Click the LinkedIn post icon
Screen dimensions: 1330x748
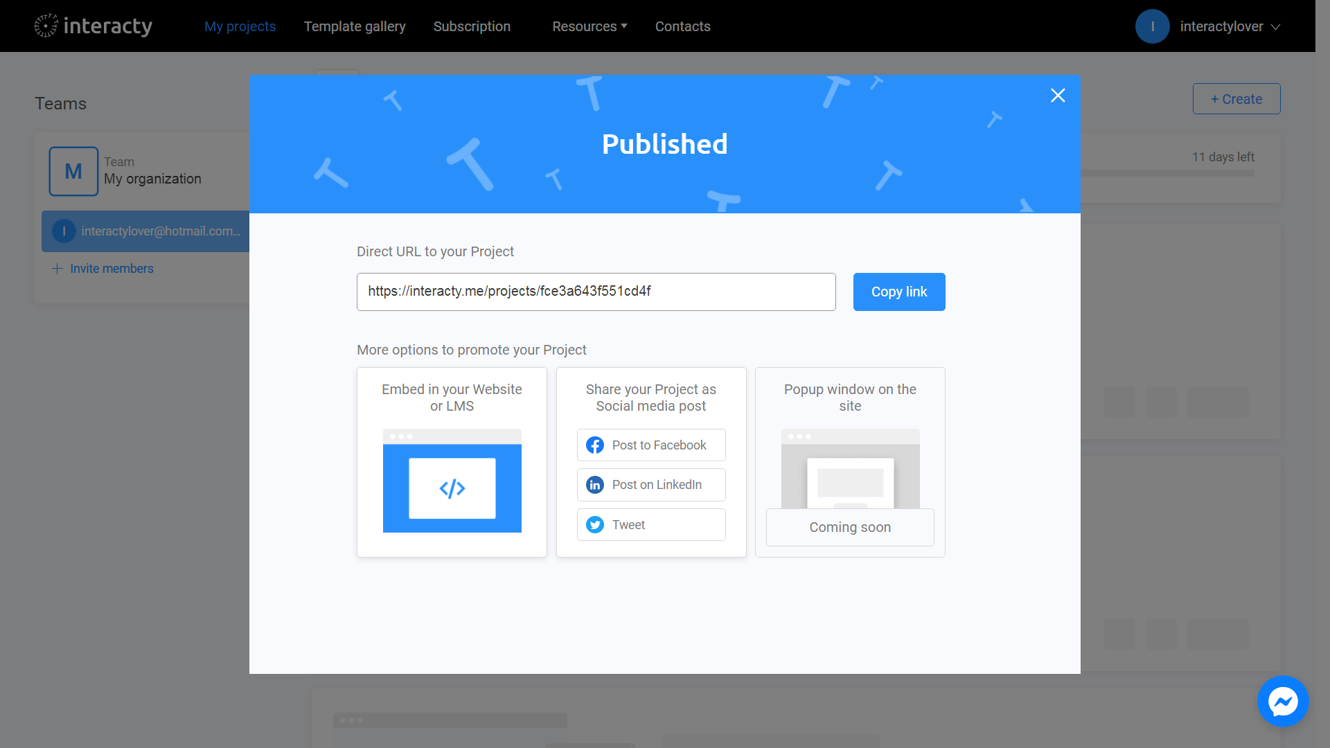pos(594,484)
